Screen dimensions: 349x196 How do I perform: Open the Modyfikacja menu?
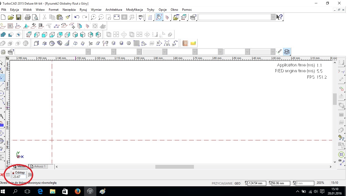click(x=134, y=10)
